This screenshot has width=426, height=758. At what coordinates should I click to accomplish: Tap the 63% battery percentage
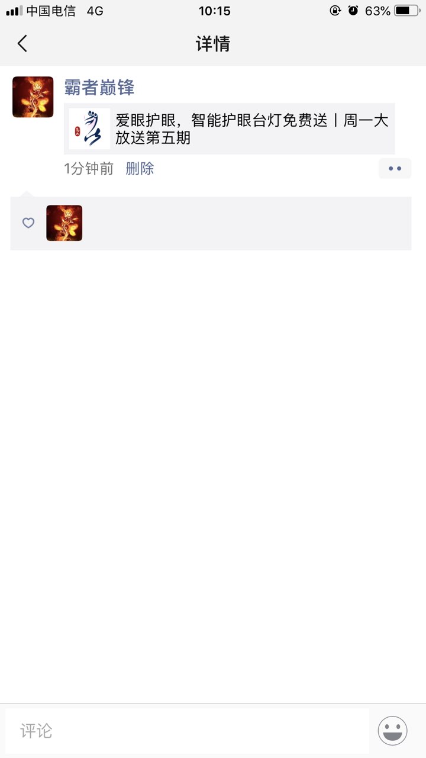pyautogui.click(x=377, y=11)
